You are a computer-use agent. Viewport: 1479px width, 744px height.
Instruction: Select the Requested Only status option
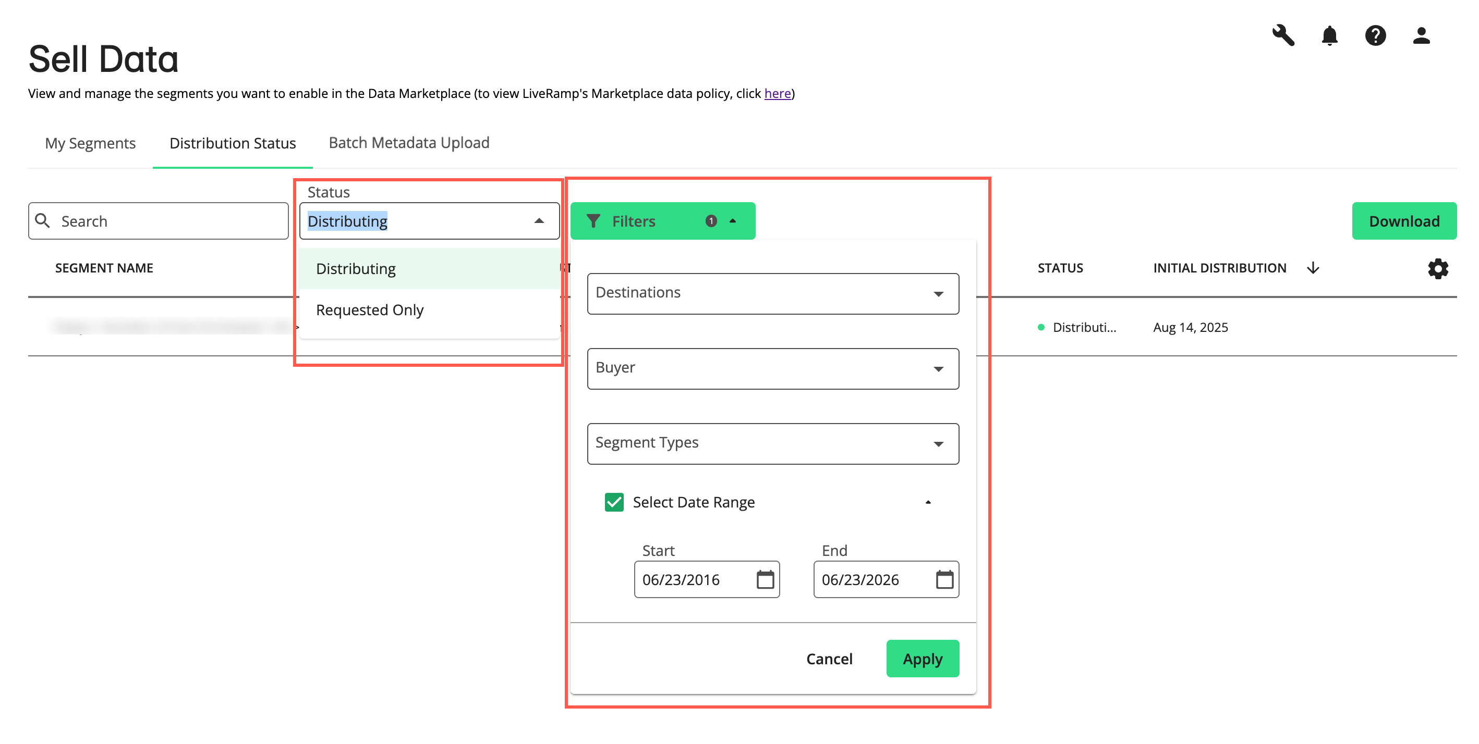429,310
